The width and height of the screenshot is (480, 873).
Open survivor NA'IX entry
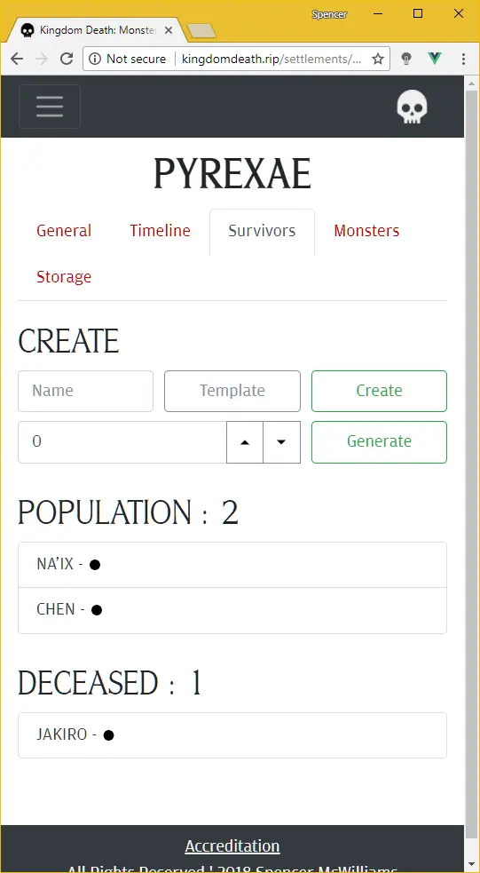pyautogui.click(x=232, y=565)
